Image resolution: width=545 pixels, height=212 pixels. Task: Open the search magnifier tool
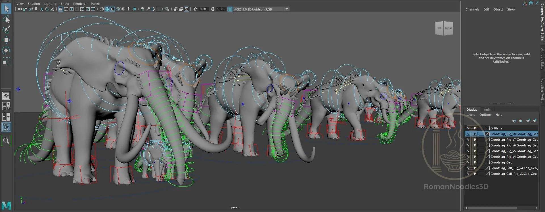pos(6,141)
